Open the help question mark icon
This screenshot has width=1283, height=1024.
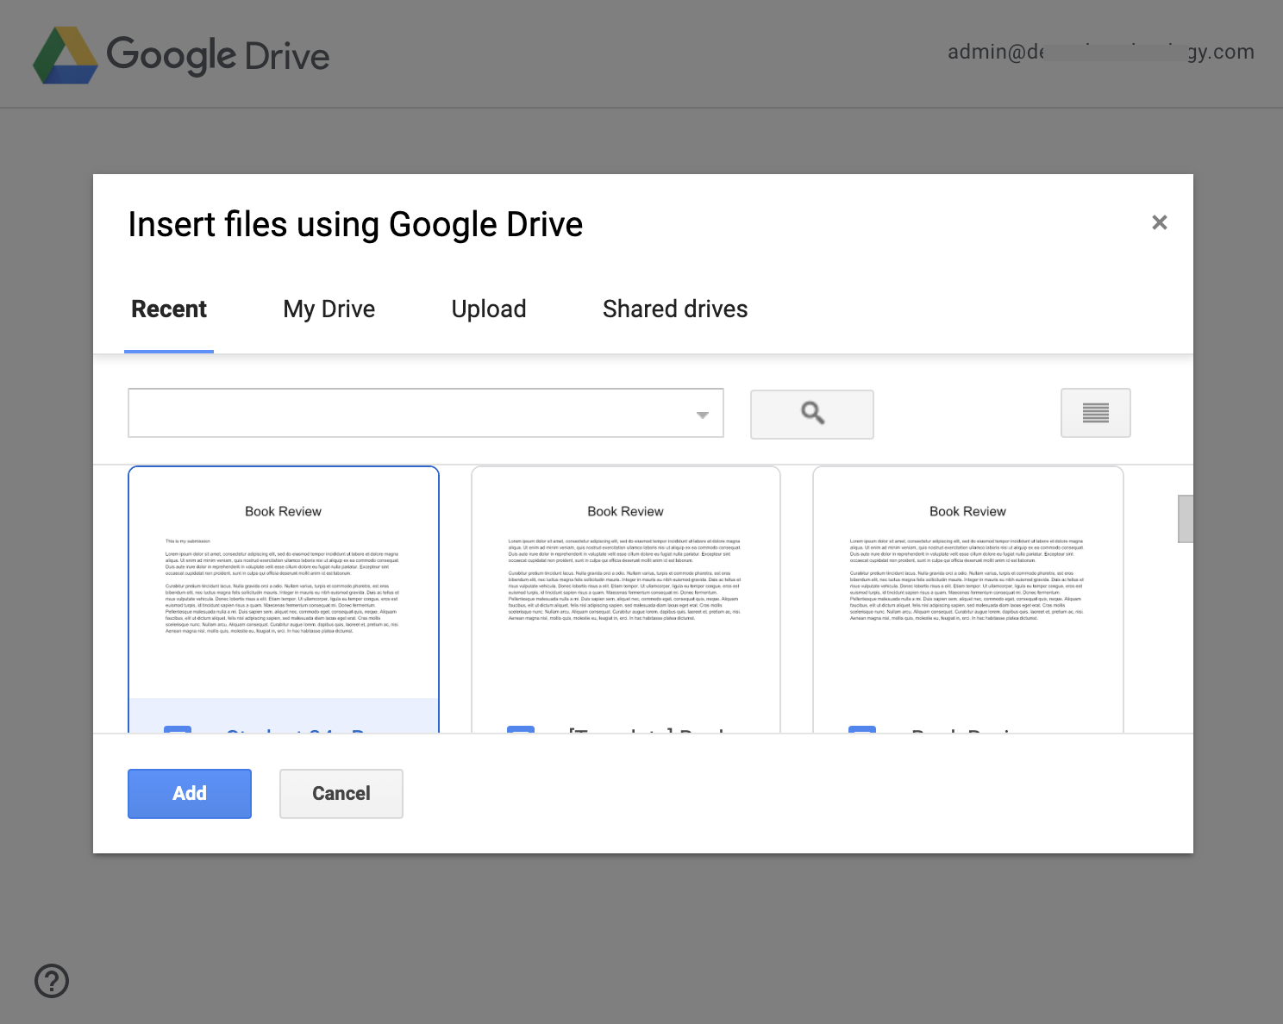[x=52, y=981]
